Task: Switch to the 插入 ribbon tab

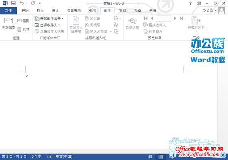Action: tap(40, 11)
